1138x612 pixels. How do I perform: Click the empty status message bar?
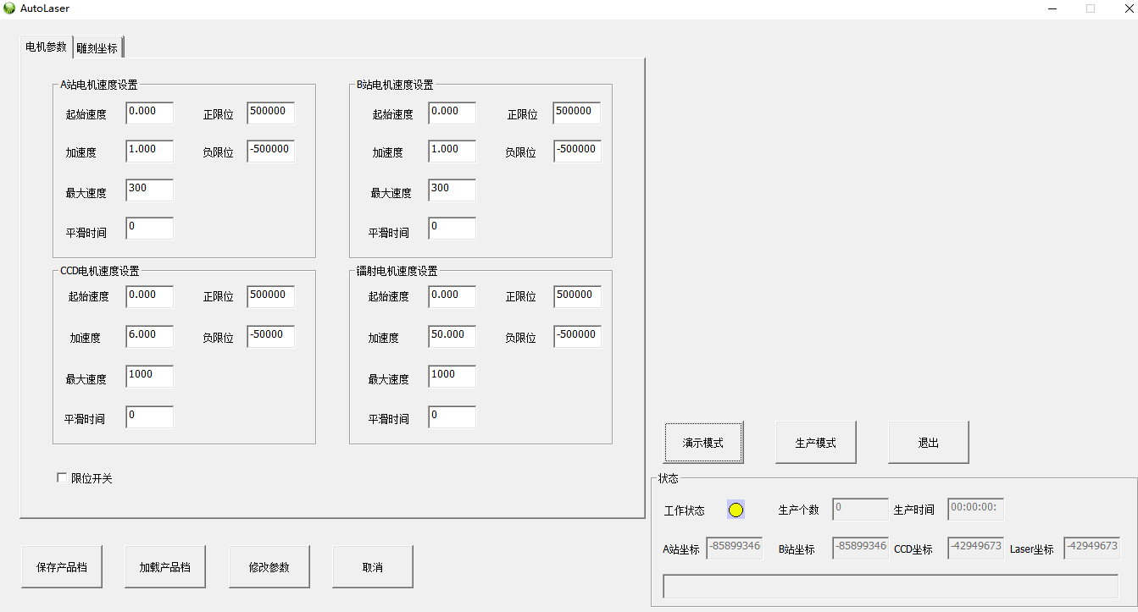[891, 587]
